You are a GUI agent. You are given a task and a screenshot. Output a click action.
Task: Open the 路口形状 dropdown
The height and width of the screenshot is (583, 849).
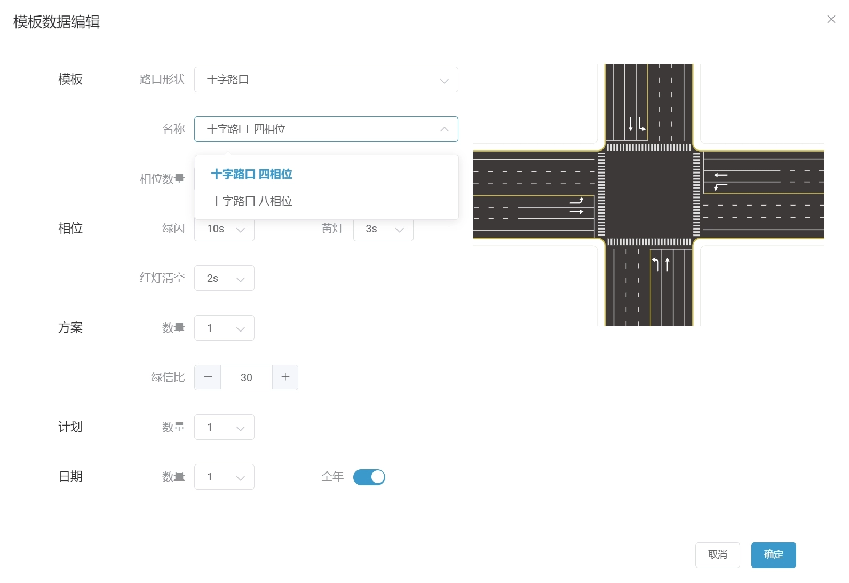pos(326,80)
